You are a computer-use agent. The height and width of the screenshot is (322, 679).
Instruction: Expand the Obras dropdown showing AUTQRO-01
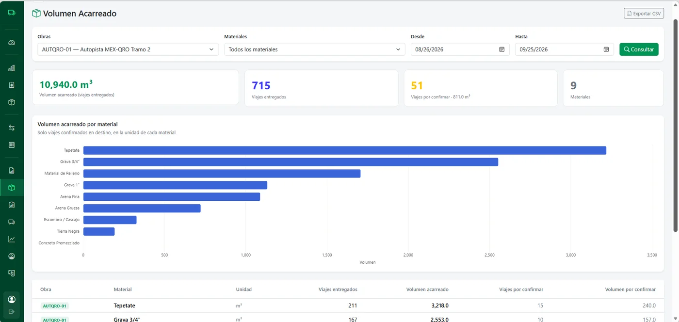128,49
